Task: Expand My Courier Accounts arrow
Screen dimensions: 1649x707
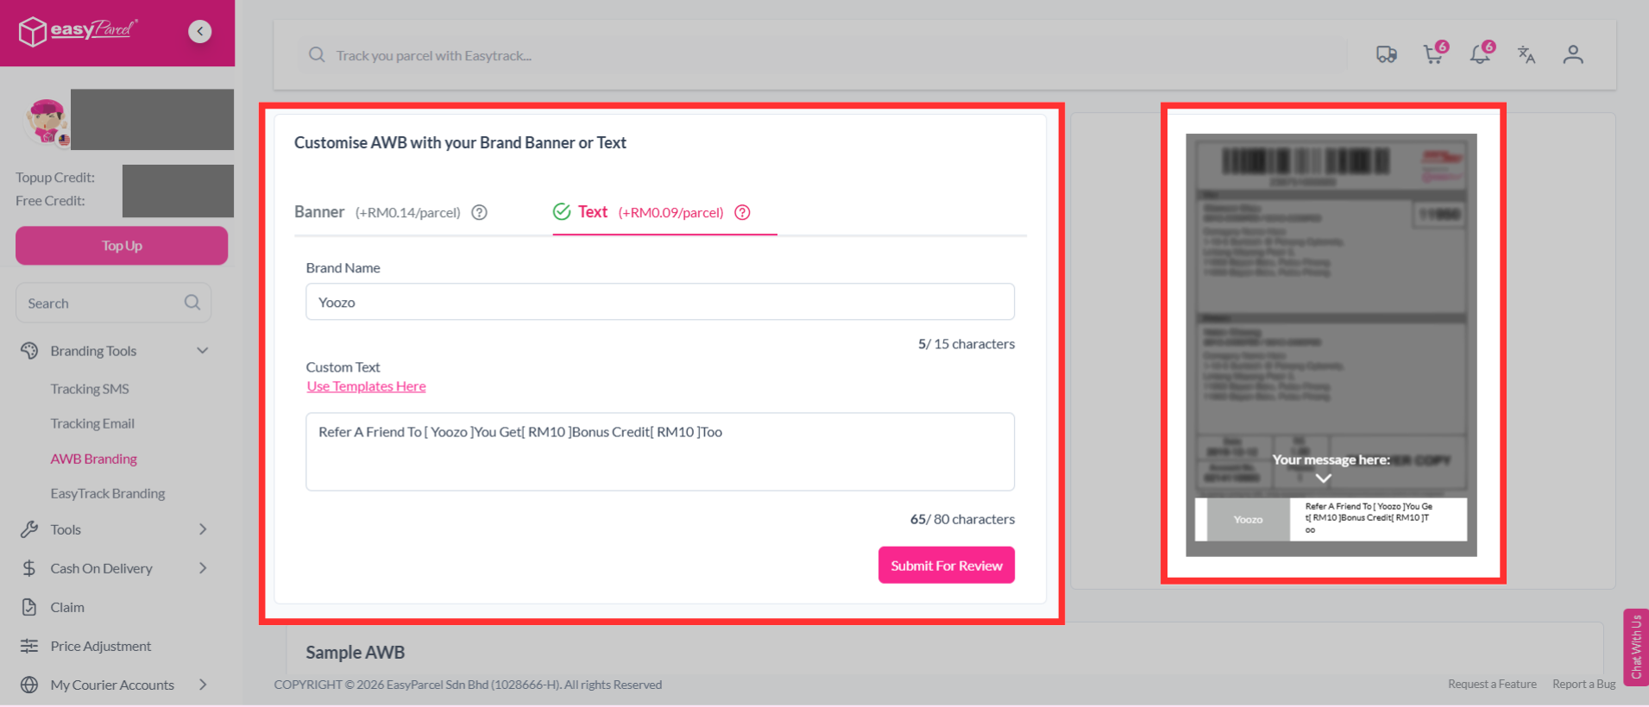Action: [x=203, y=685]
